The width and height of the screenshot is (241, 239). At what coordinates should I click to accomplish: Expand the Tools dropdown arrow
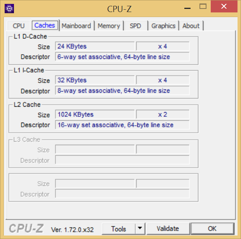[140, 229]
